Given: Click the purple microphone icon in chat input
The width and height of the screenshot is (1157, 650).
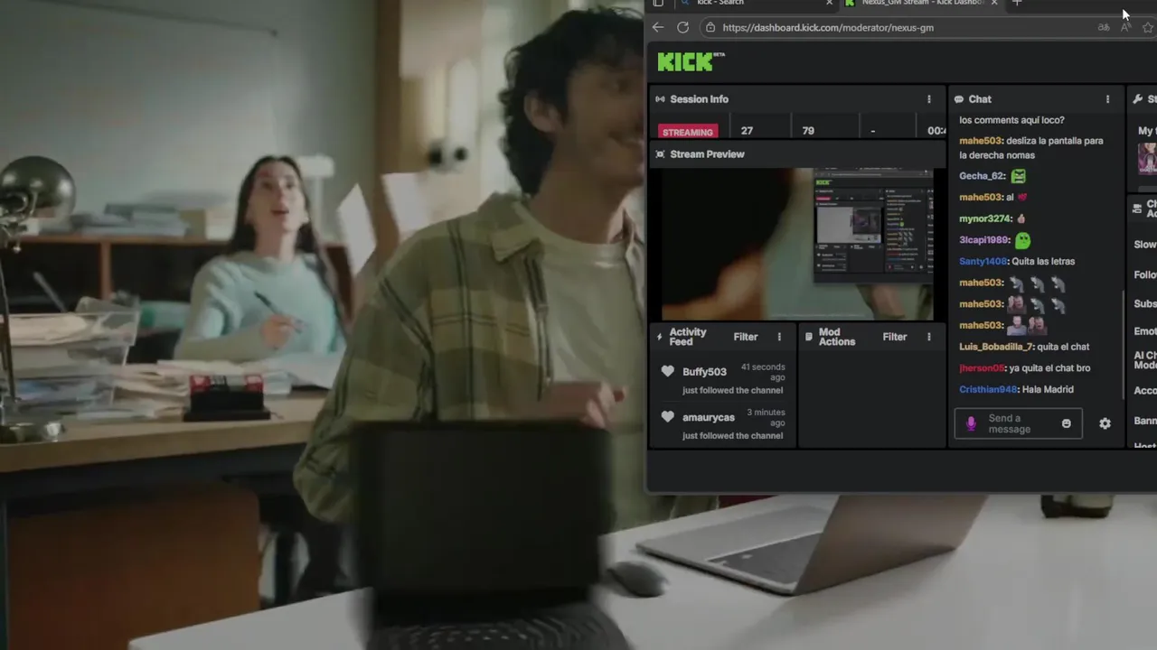Looking at the screenshot, I should (x=972, y=423).
